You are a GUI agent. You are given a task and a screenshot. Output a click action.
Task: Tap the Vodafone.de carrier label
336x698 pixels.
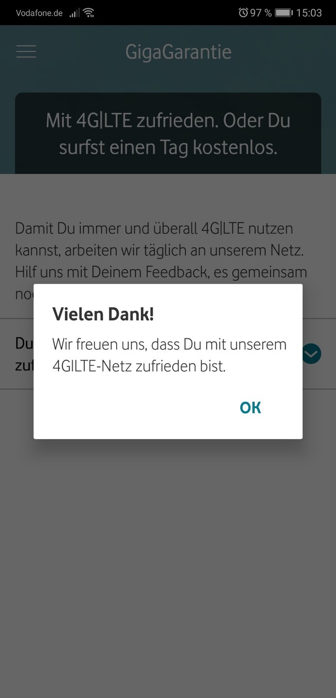click(39, 13)
